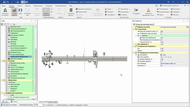Toggle the Подписи местоположения checkbox
The width and height of the screenshot is (190, 107).
click(136, 53)
